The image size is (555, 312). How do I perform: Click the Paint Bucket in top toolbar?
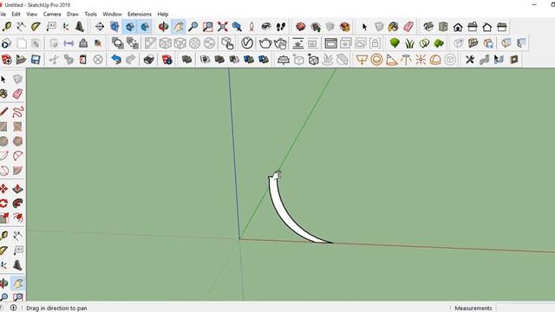393,27
